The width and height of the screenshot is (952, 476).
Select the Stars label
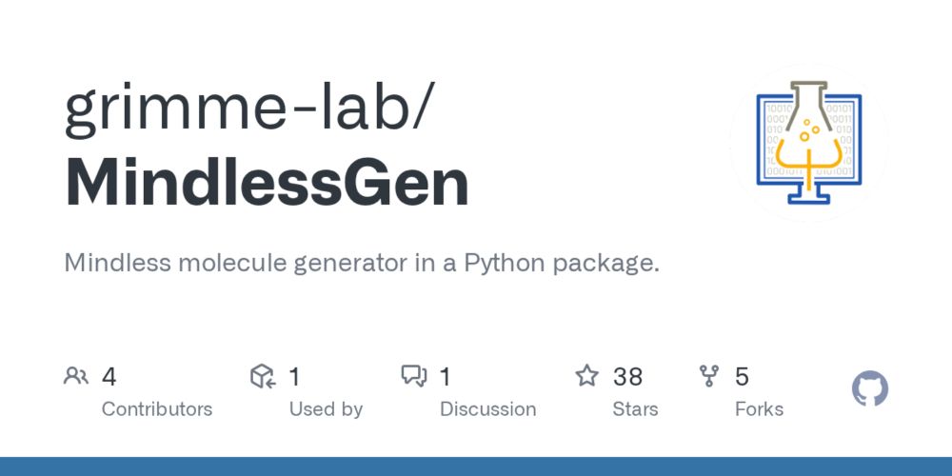pos(635,409)
